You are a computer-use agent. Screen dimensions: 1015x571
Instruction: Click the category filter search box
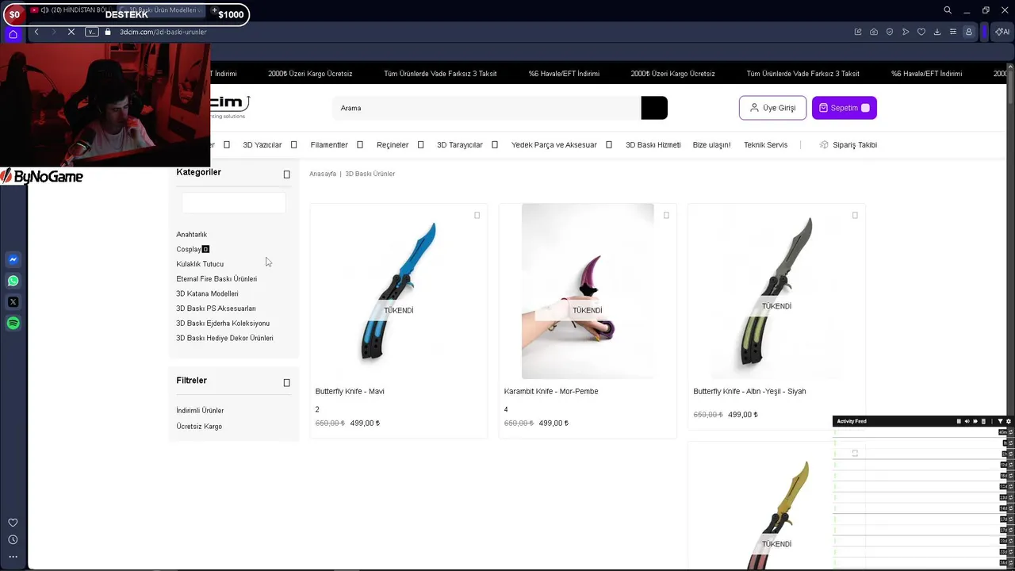pyautogui.click(x=234, y=203)
